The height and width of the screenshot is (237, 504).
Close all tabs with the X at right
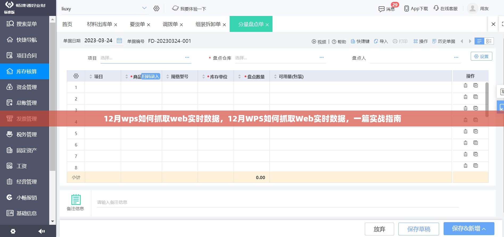click(x=493, y=24)
